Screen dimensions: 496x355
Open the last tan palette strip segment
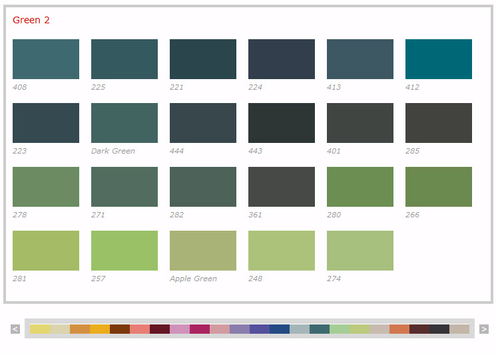[x=459, y=329]
